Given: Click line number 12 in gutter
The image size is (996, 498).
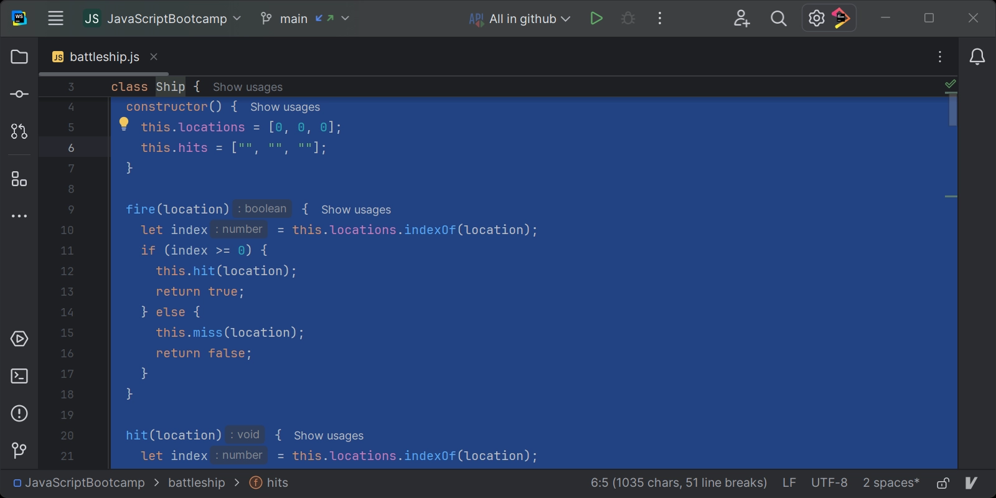Looking at the screenshot, I should [x=67, y=271].
